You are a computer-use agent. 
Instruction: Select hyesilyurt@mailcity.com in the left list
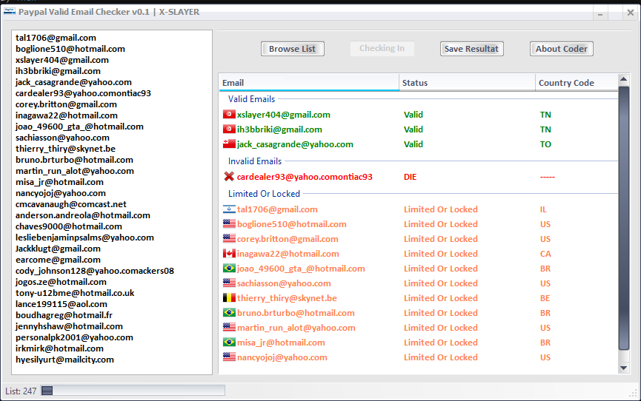64,360
